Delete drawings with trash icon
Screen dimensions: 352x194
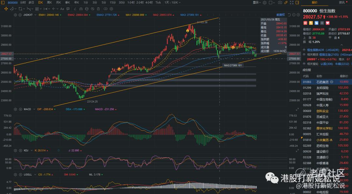tap(98, 9)
